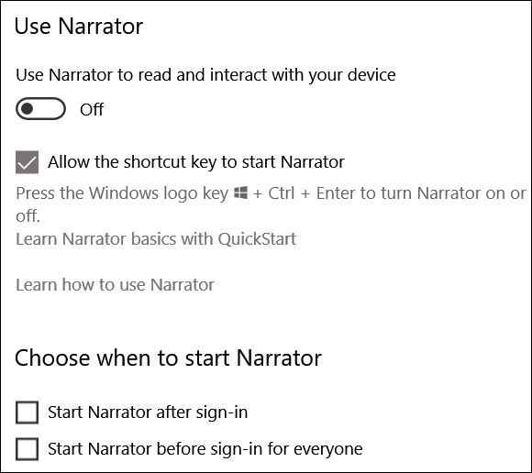Click "Start Narrator before sign-in for everyone" label
Image resolution: width=532 pixels, height=473 pixels.
(205, 449)
